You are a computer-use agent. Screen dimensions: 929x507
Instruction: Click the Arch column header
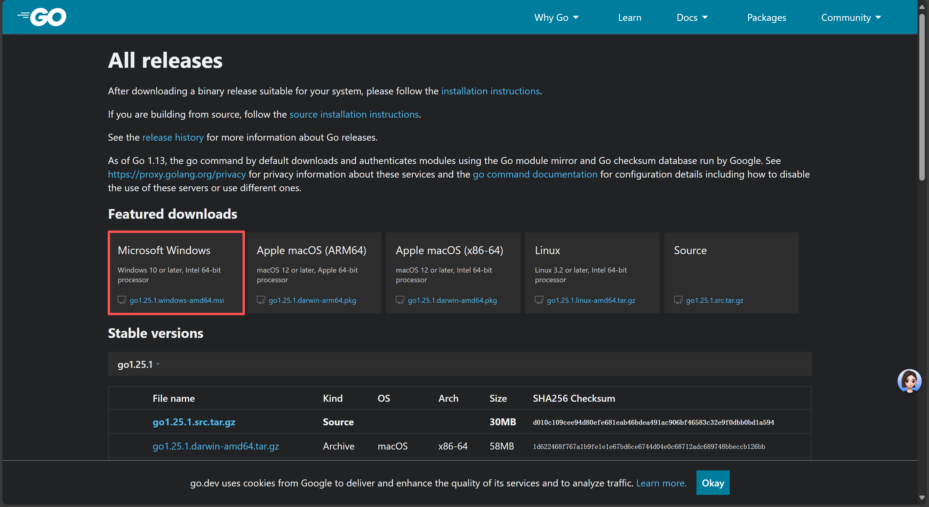(x=448, y=398)
